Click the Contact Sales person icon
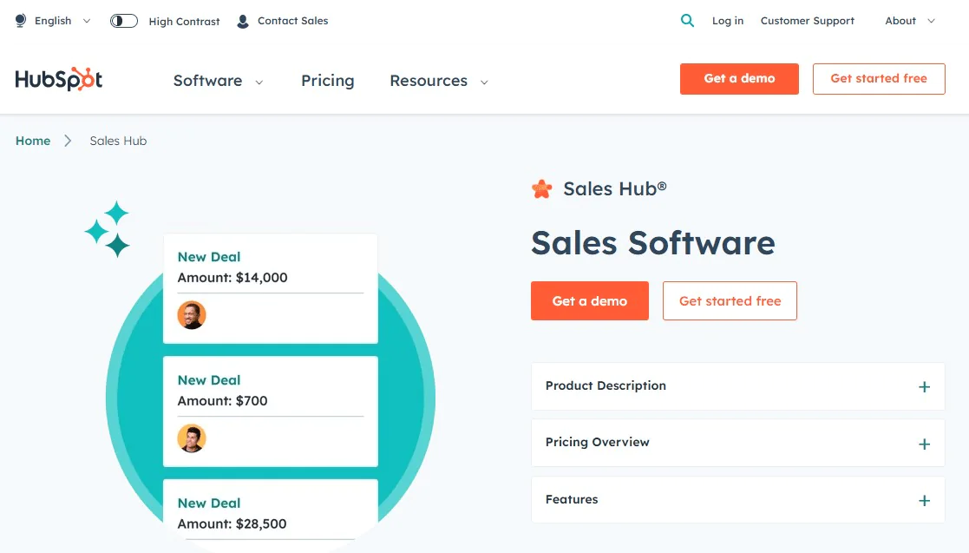969x553 pixels. click(x=241, y=21)
